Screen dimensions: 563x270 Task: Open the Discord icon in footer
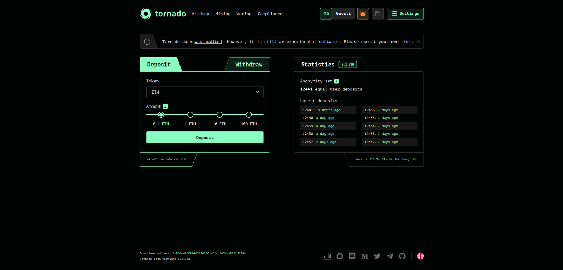click(x=352, y=256)
